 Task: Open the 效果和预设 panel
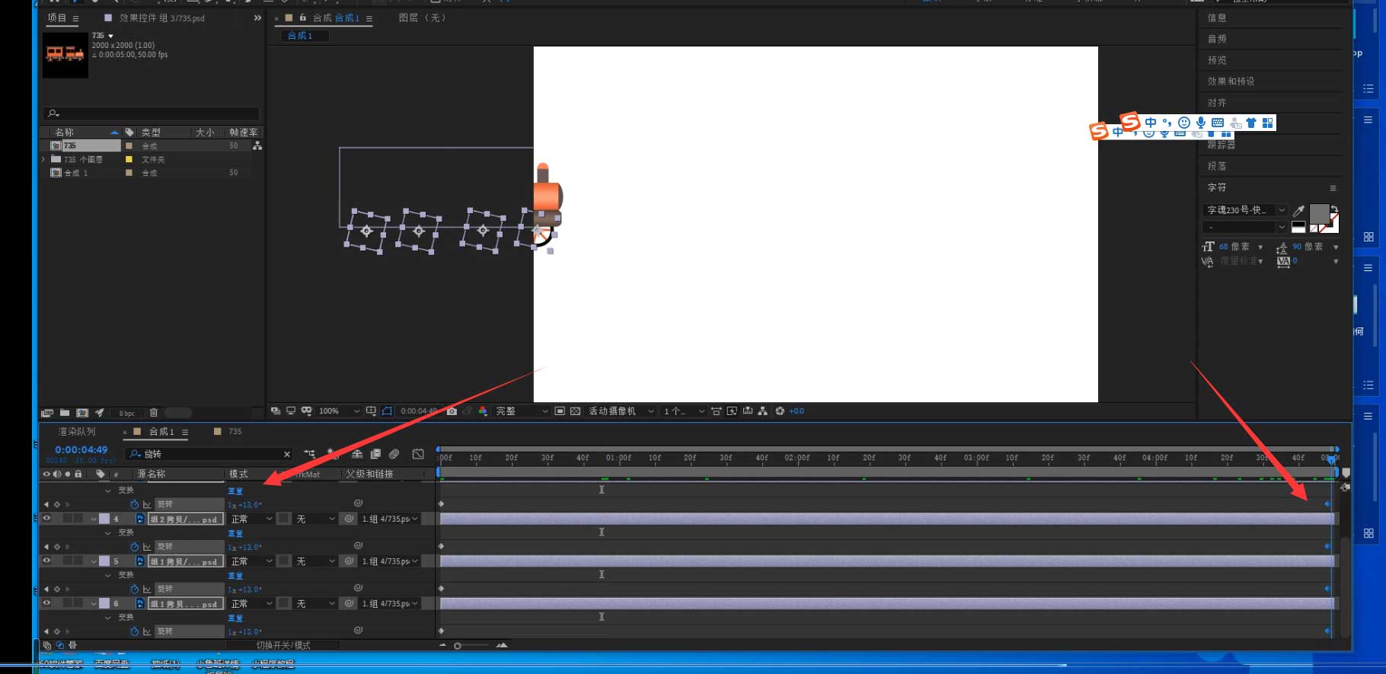click(x=1231, y=81)
